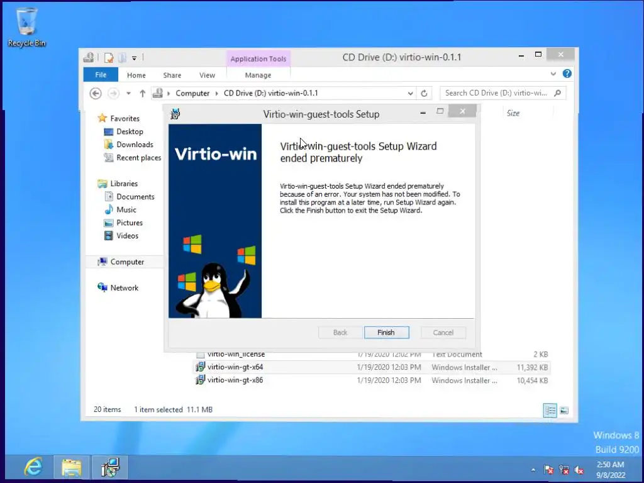Screen dimensions: 644x483
Task: Open Recycle Bin on desktop
Action: click(26, 27)
